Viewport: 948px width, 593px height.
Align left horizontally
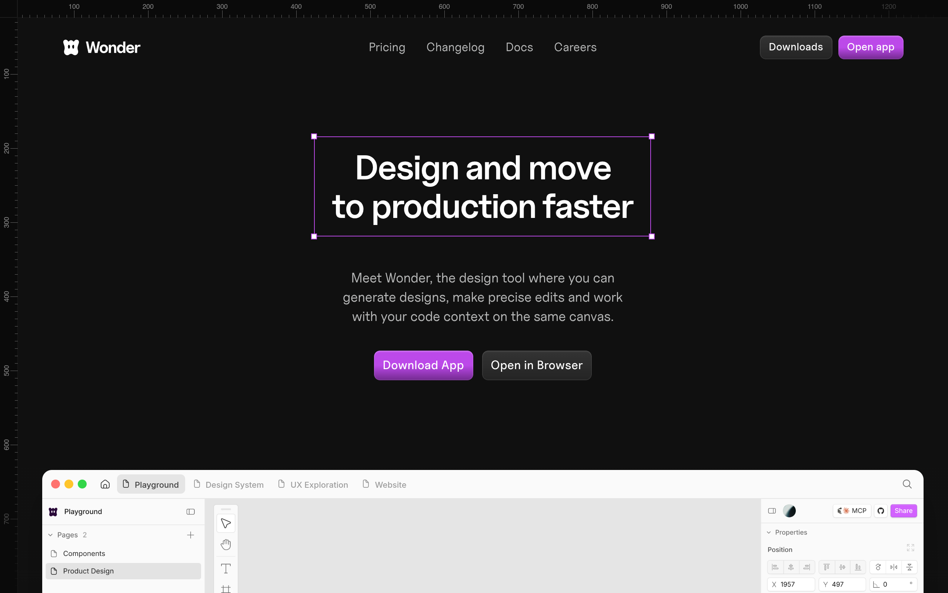775,567
